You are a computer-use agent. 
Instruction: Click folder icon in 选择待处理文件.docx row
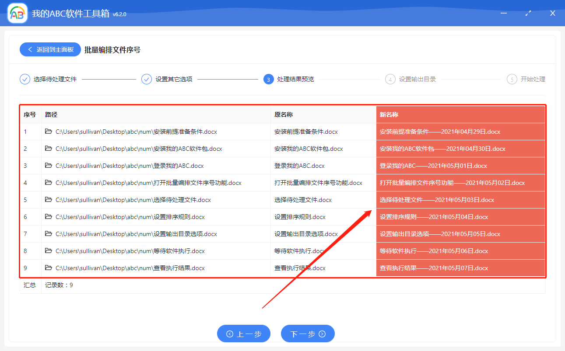[49, 200]
